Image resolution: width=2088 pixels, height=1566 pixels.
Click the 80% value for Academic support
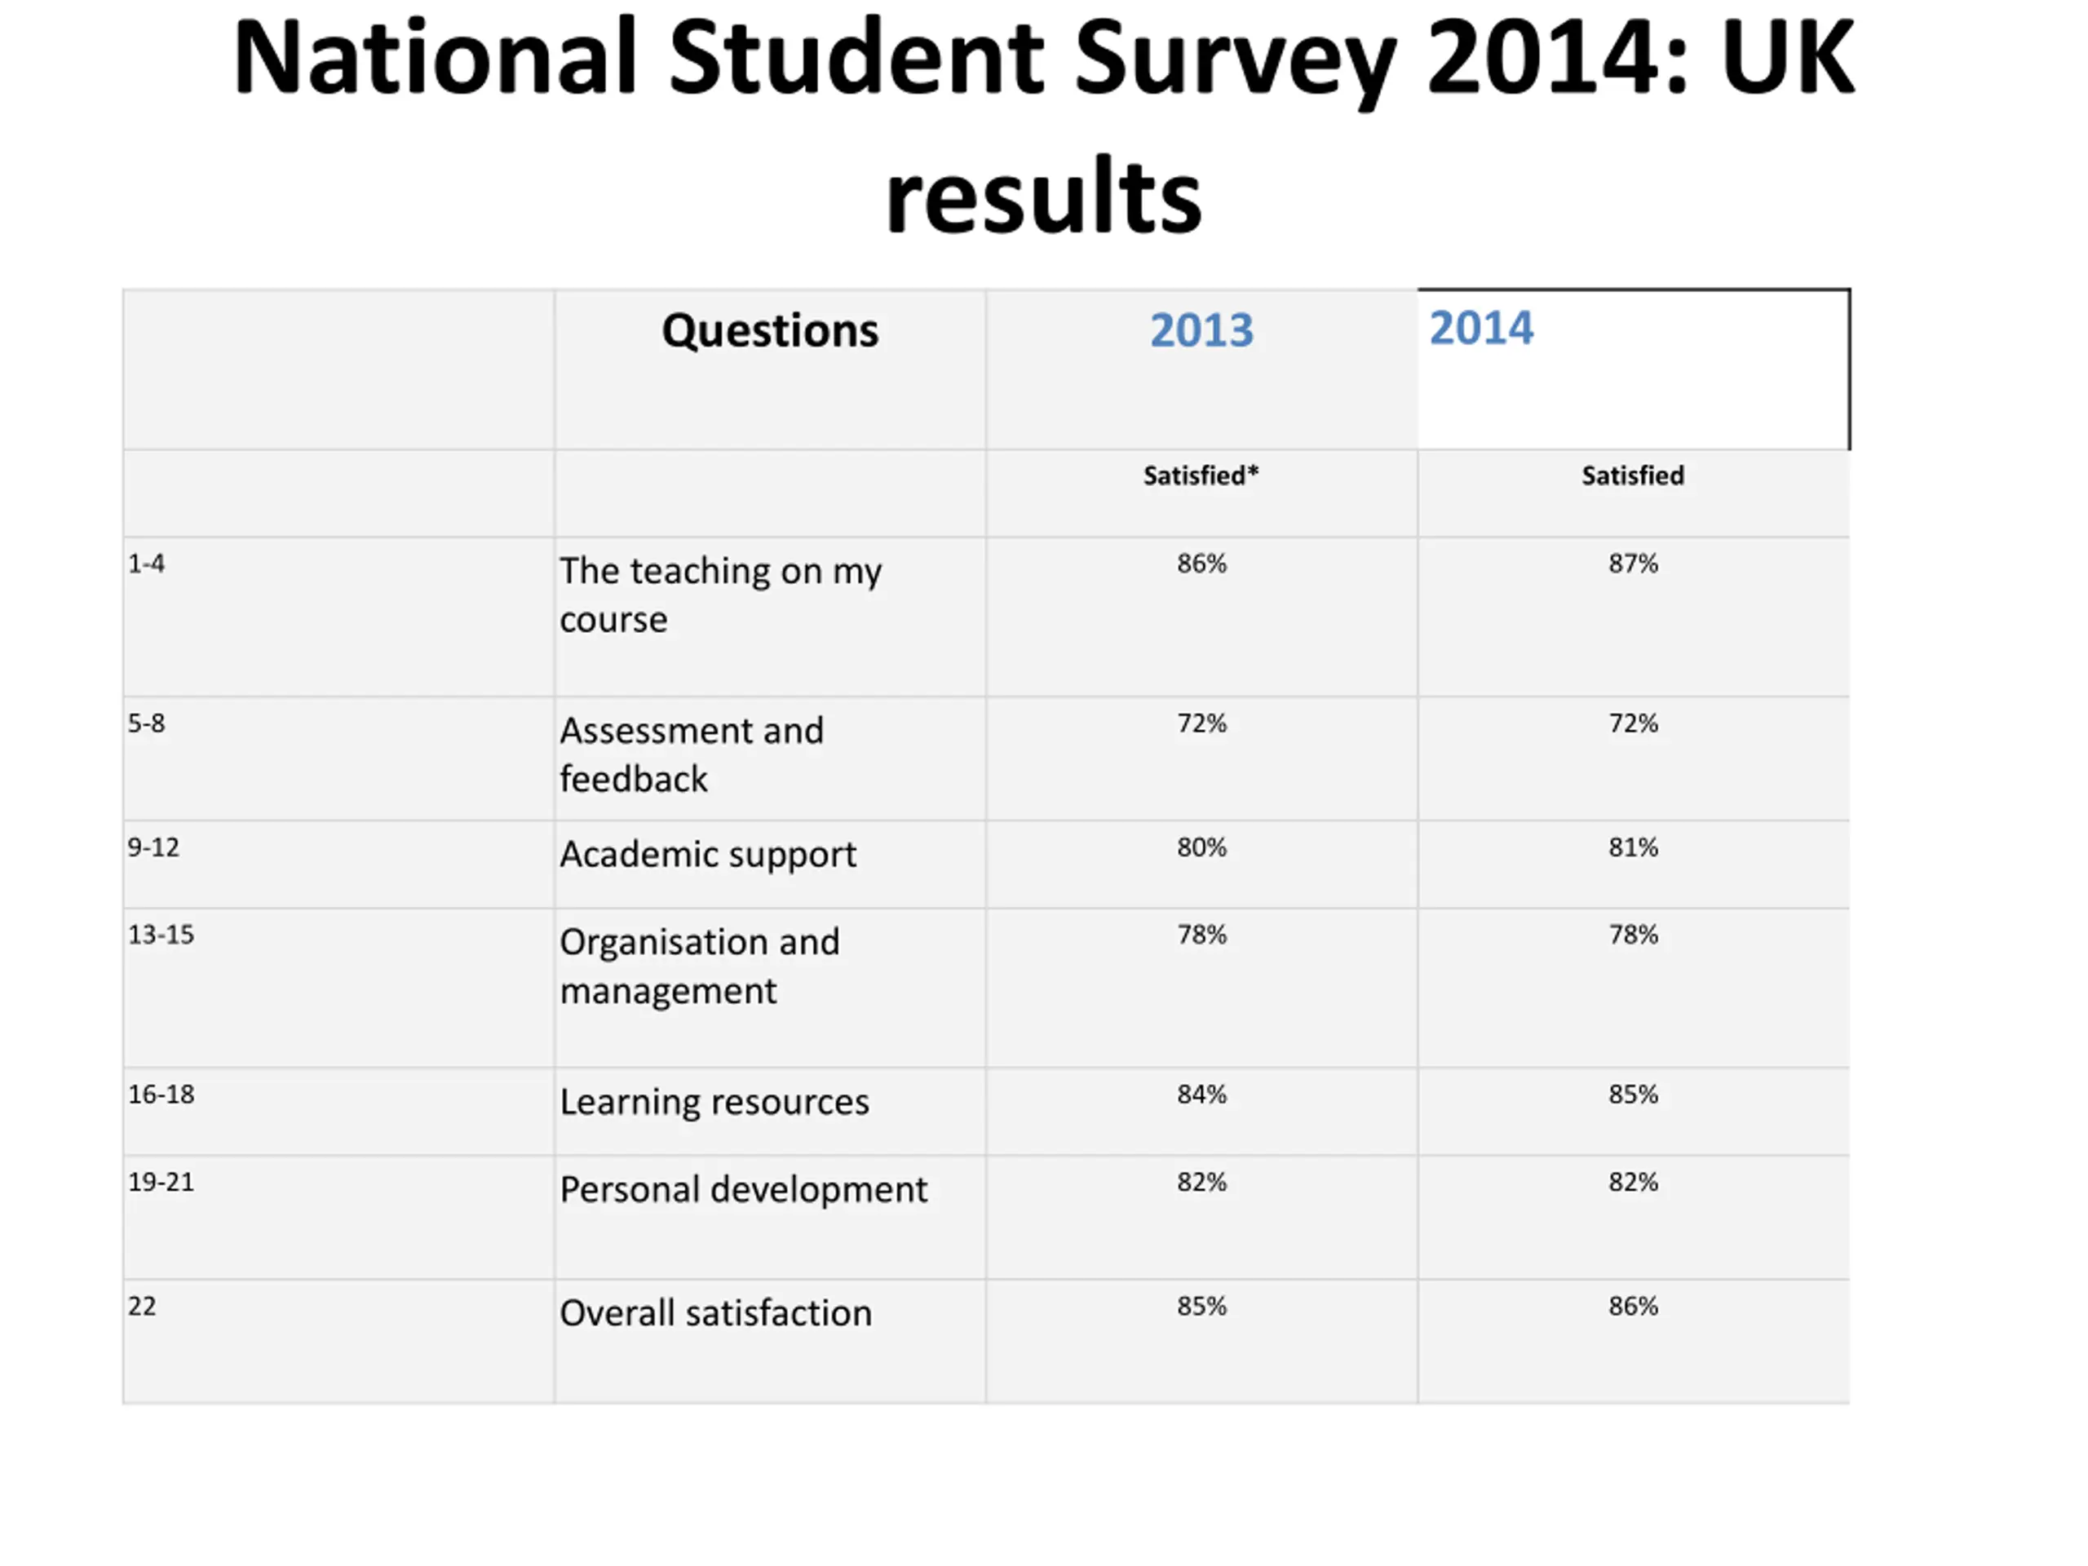(1201, 847)
